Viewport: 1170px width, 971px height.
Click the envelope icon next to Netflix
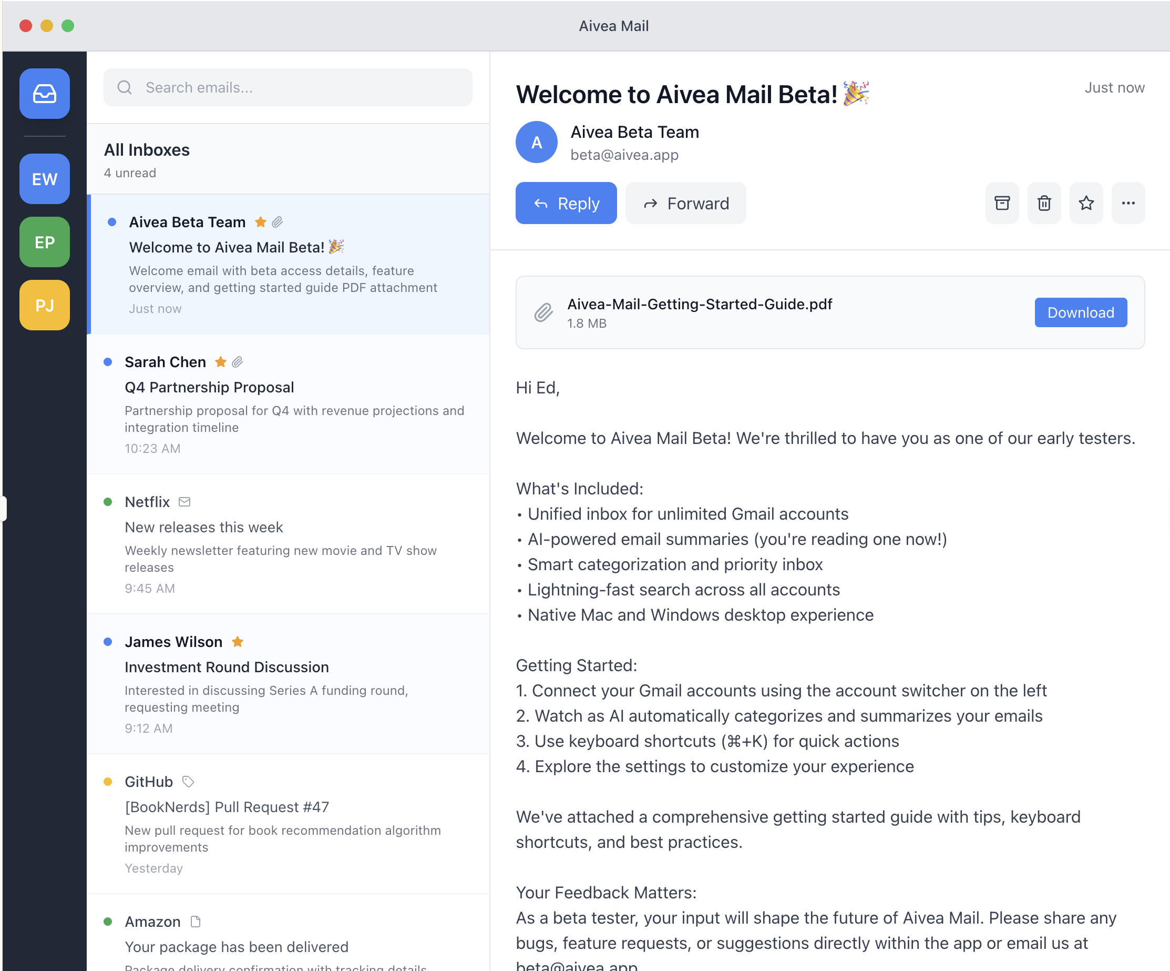click(x=184, y=502)
